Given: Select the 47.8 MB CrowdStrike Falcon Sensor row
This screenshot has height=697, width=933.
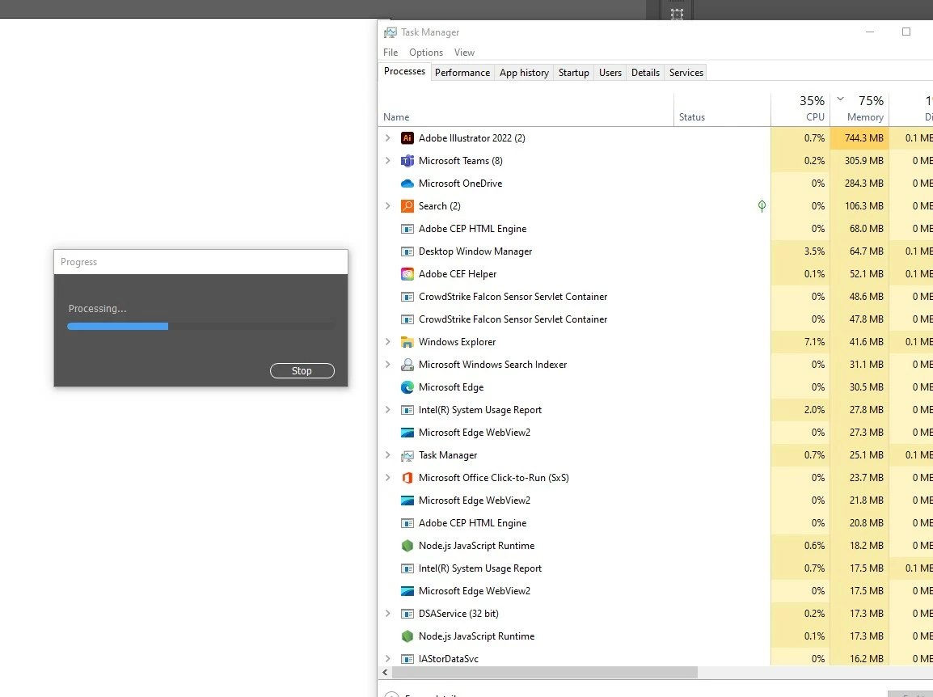Looking at the screenshot, I should coord(655,319).
